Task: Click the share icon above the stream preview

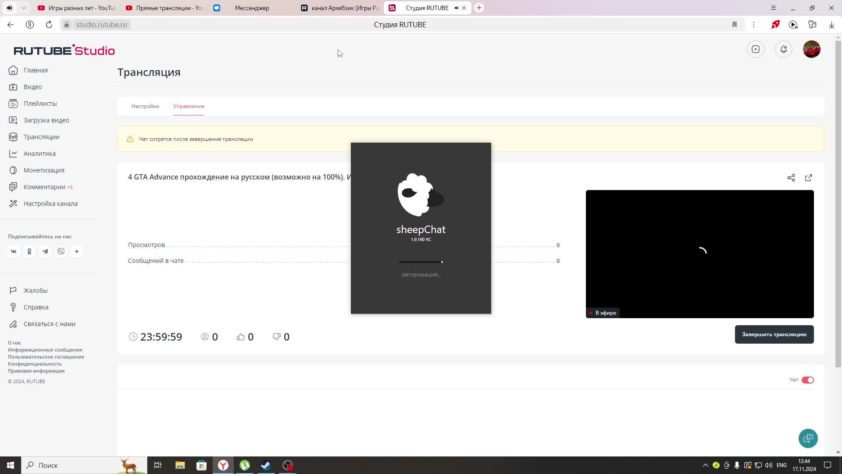Action: pyautogui.click(x=791, y=178)
